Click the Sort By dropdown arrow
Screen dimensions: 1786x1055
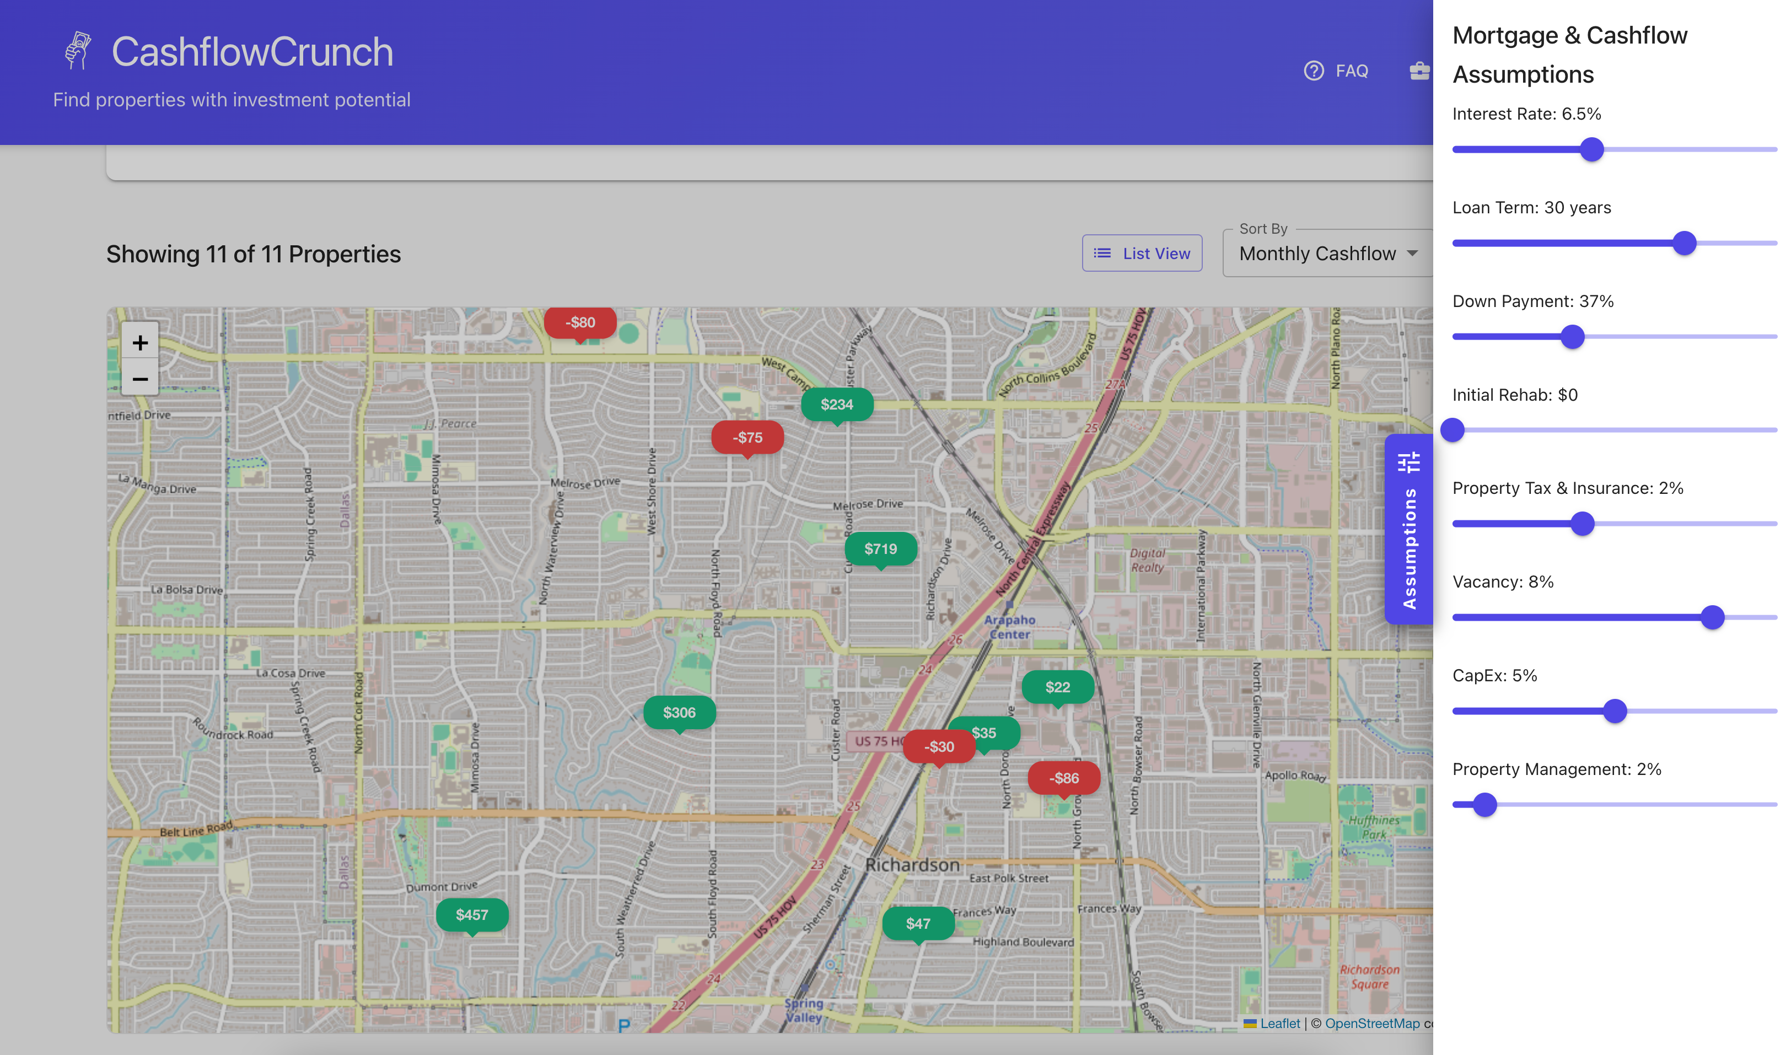[x=1412, y=254]
